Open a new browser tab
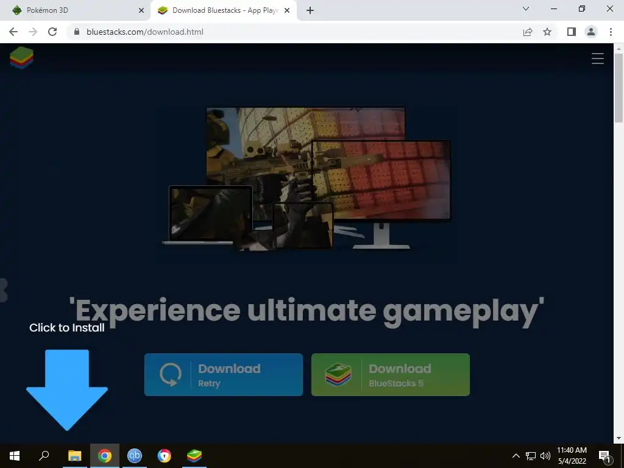 point(310,11)
